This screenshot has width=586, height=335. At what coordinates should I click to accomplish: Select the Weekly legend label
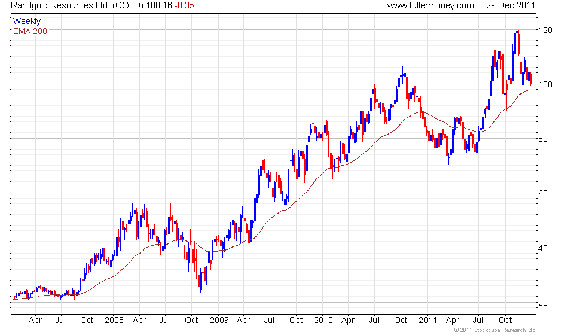tap(27, 22)
